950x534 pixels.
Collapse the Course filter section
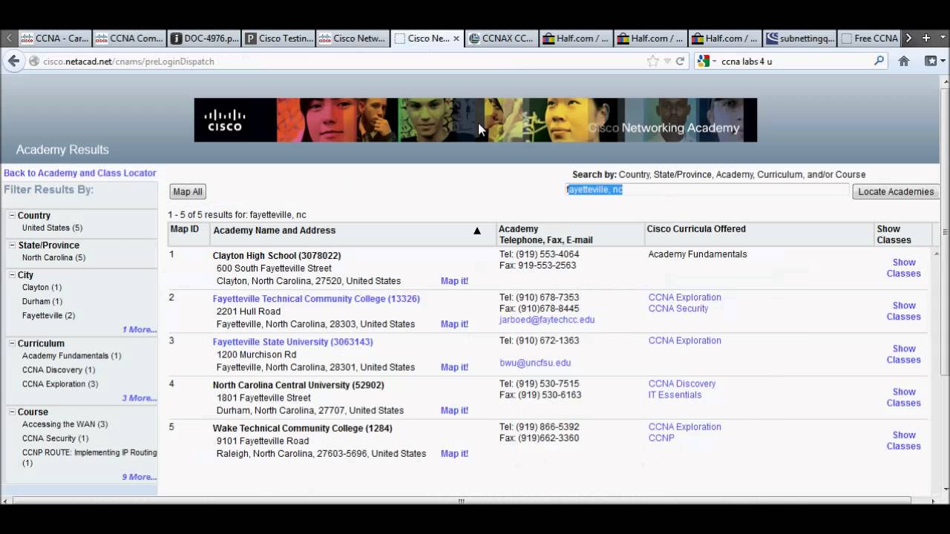pyautogui.click(x=12, y=412)
